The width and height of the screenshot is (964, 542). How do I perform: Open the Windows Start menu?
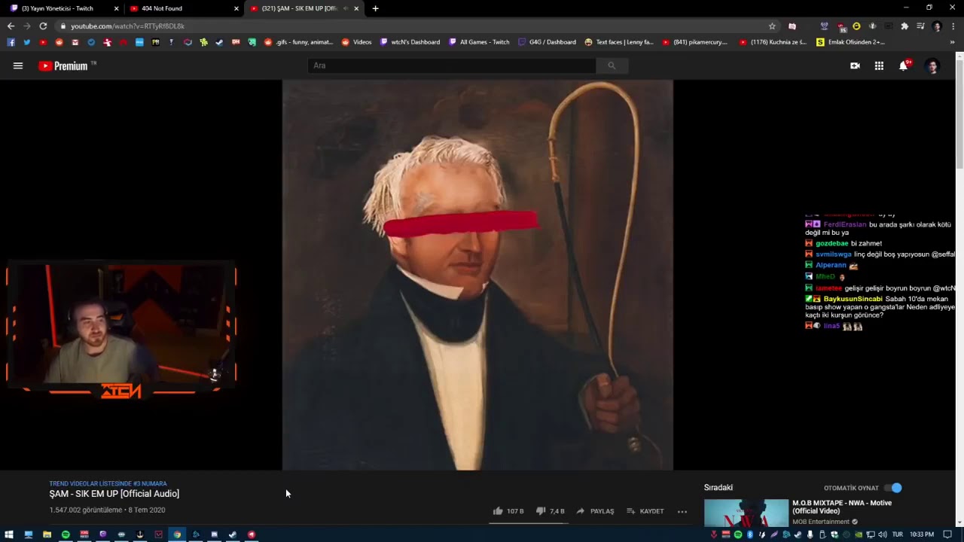point(9,534)
